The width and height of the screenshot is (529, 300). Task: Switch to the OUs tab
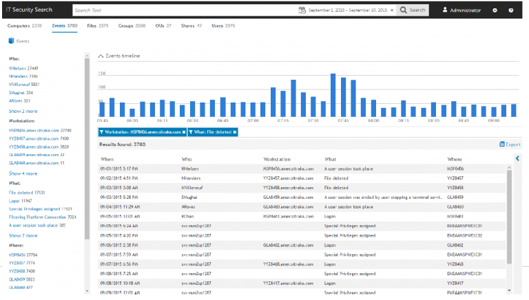163,25
